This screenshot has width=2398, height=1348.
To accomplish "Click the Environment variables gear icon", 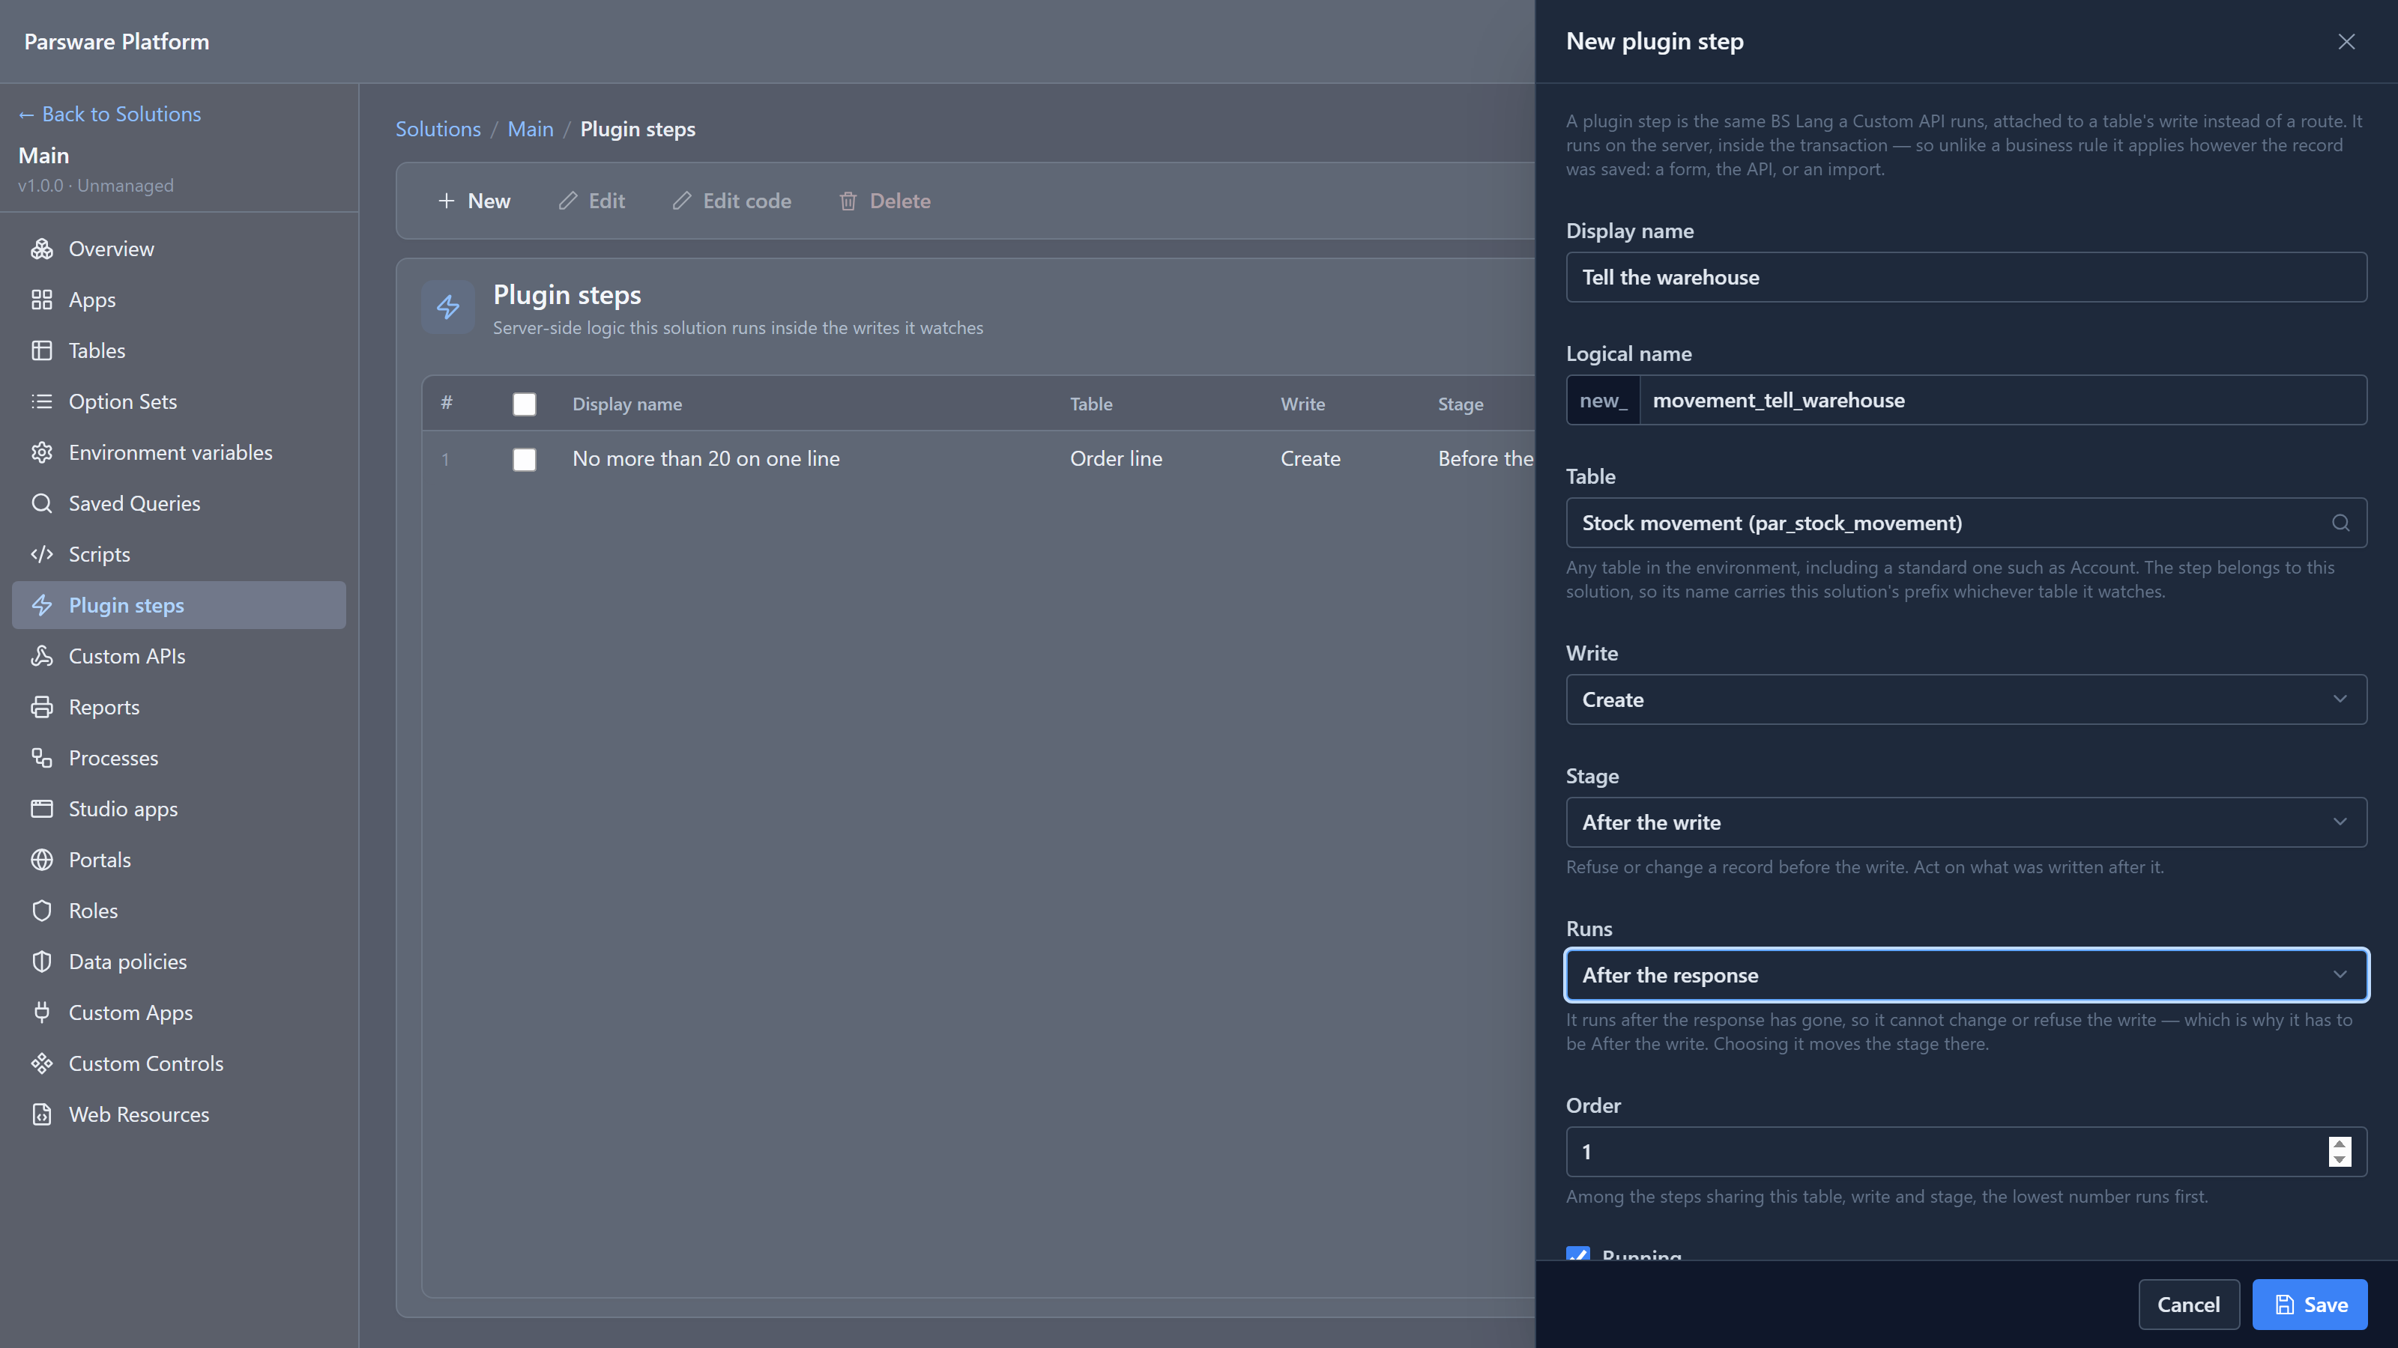I will [x=42, y=452].
